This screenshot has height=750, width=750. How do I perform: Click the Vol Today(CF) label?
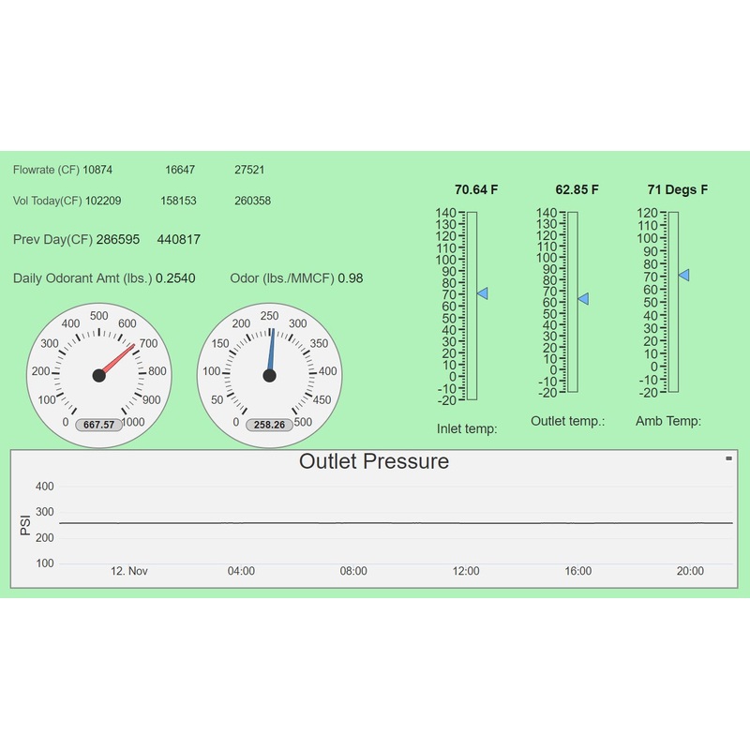point(48,201)
